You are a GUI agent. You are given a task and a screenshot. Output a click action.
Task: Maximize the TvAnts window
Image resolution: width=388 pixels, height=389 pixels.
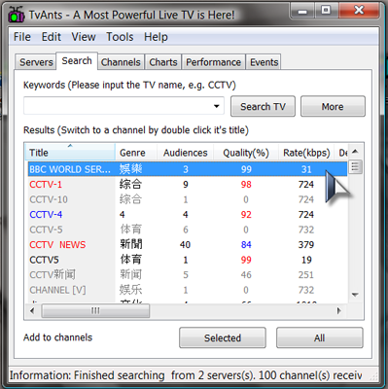(x=326, y=11)
